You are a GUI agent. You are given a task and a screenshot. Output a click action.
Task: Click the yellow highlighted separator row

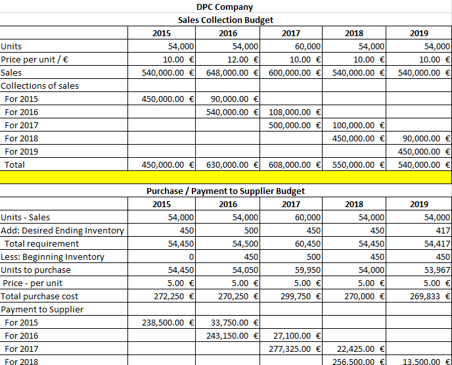(x=225, y=178)
